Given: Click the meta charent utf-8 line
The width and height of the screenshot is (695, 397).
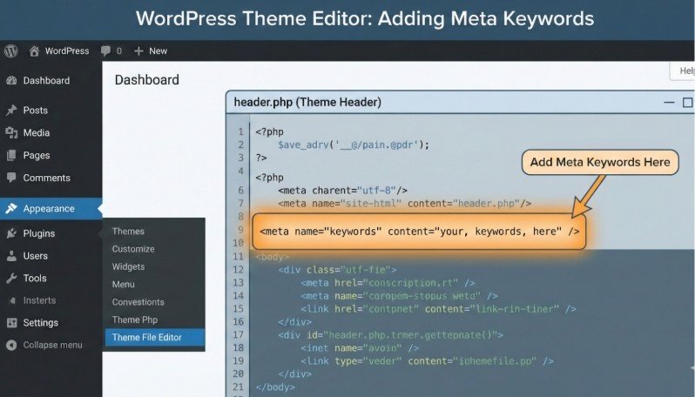Looking at the screenshot, I should coord(342,191).
